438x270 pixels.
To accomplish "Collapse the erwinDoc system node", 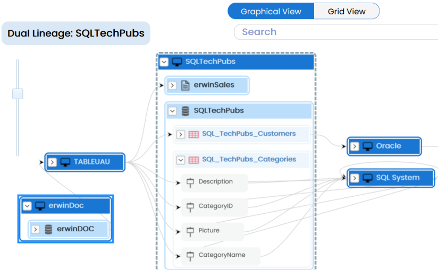I will 27,206.
